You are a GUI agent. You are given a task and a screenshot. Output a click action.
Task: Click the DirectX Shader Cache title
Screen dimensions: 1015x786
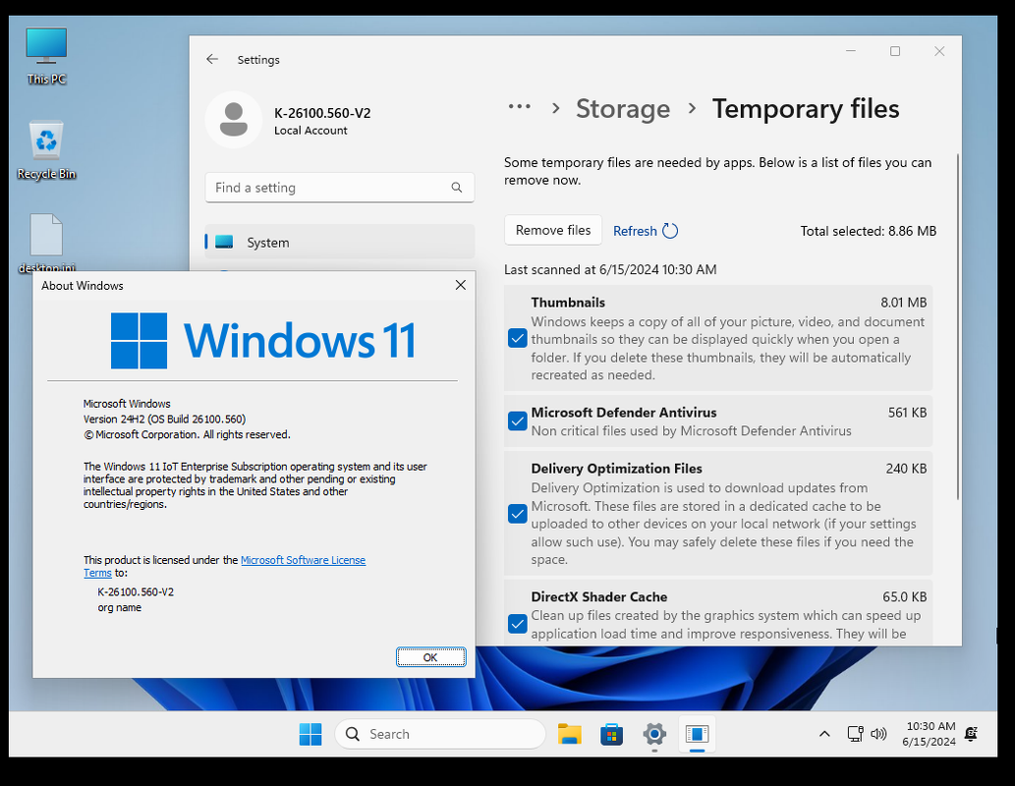(598, 597)
